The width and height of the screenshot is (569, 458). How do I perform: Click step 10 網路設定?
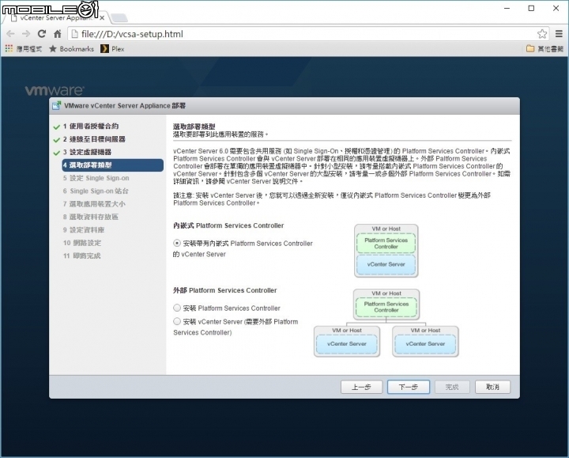tap(82, 243)
